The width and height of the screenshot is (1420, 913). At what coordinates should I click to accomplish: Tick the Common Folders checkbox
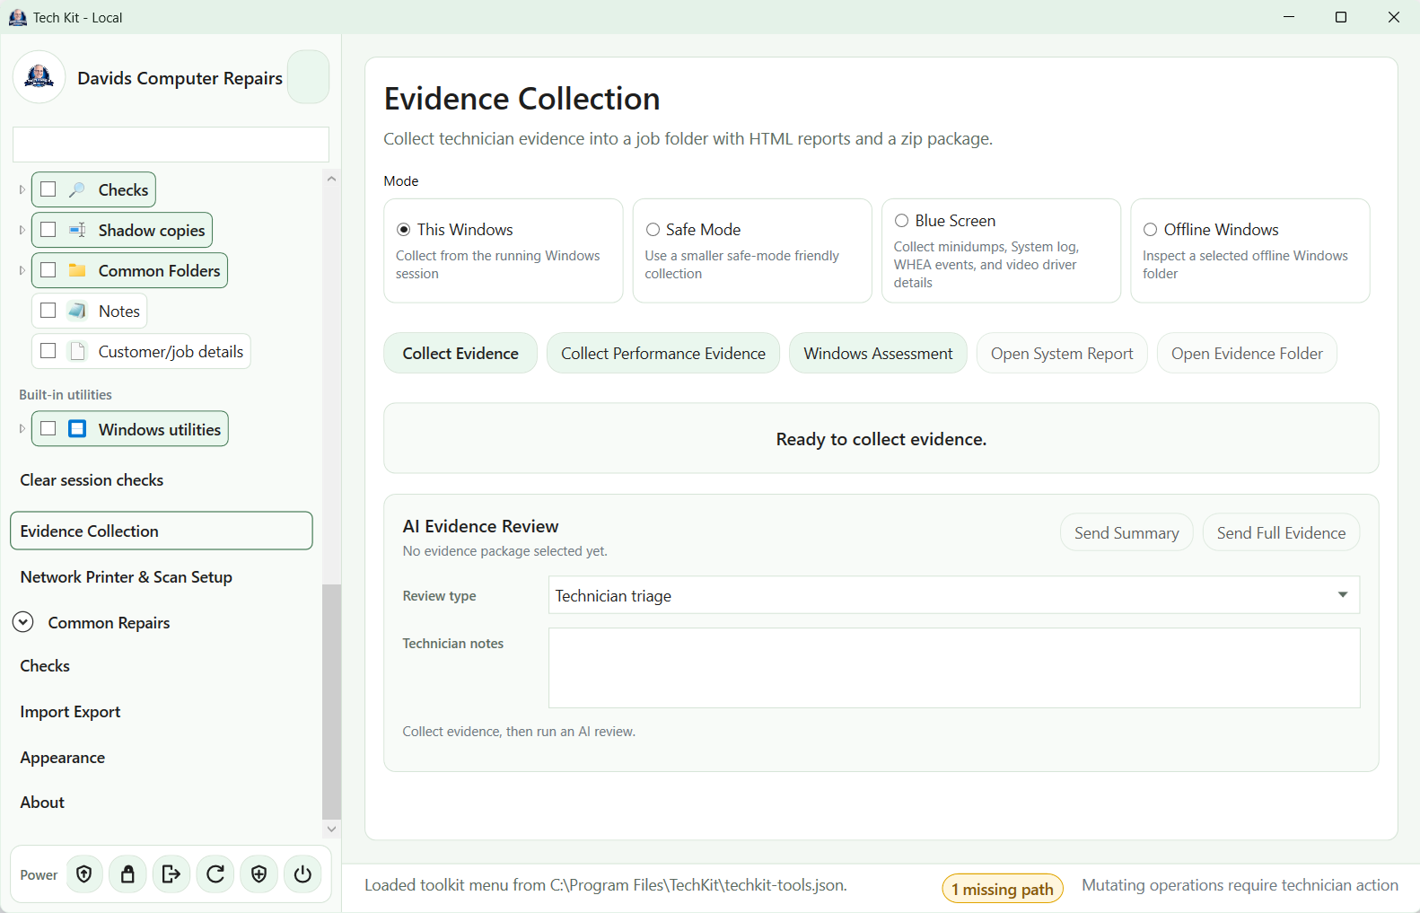point(48,270)
